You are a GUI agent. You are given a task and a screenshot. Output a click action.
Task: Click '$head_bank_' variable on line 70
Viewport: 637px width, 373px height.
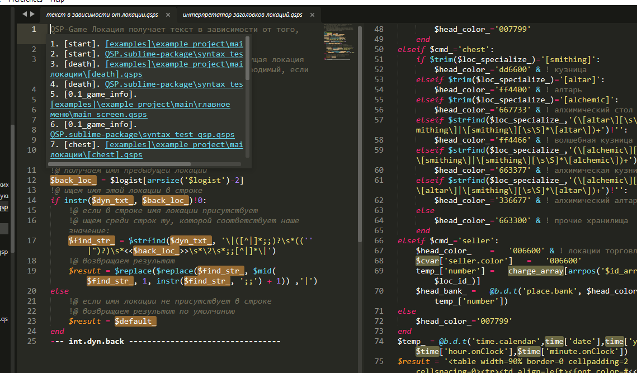click(x=441, y=291)
